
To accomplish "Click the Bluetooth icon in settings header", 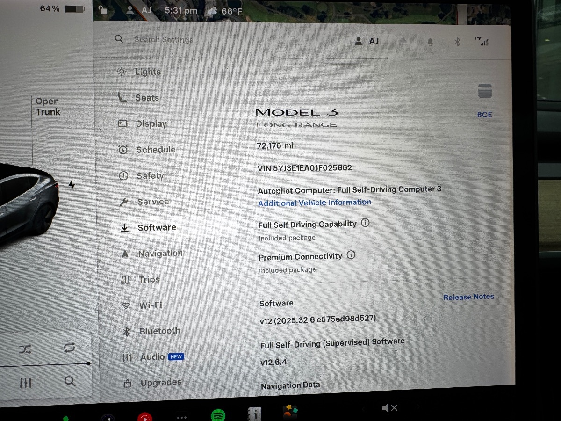I will click(457, 42).
